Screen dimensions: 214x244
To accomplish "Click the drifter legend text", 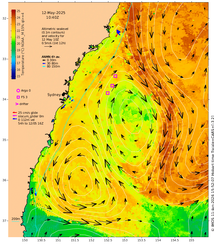I will point(24,104).
